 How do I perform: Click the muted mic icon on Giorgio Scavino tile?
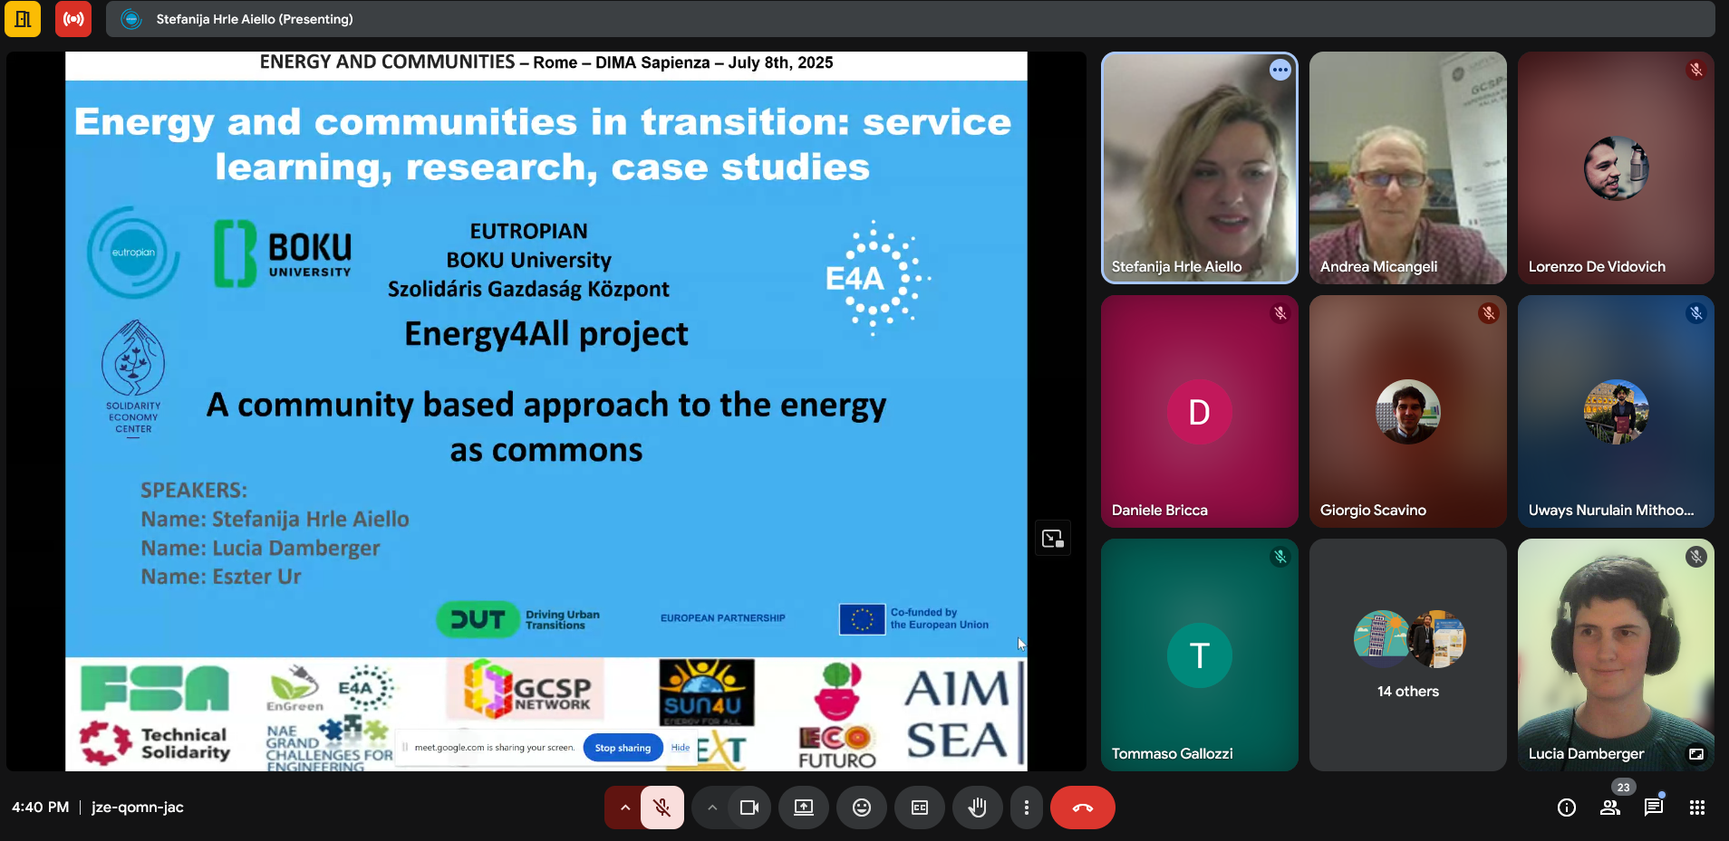(x=1488, y=313)
